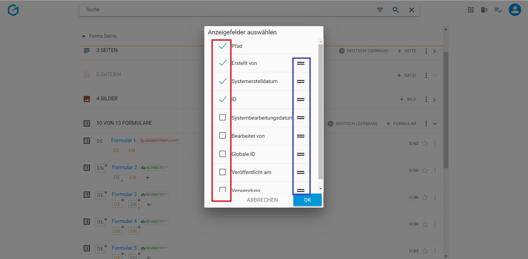This screenshot has height=259, width=528.
Task: Click dialog scrollbar down arrow
Action: point(321,189)
